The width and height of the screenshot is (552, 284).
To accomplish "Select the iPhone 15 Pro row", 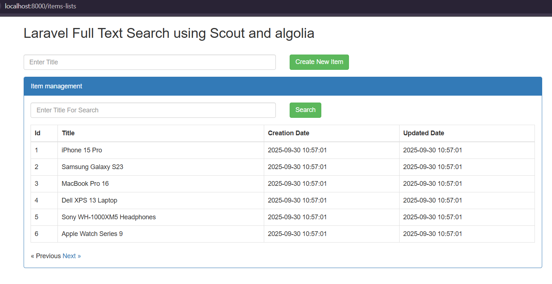I will (x=82, y=150).
